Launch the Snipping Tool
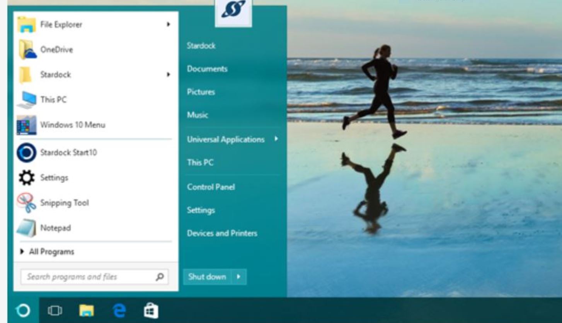 tap(64, 203)
